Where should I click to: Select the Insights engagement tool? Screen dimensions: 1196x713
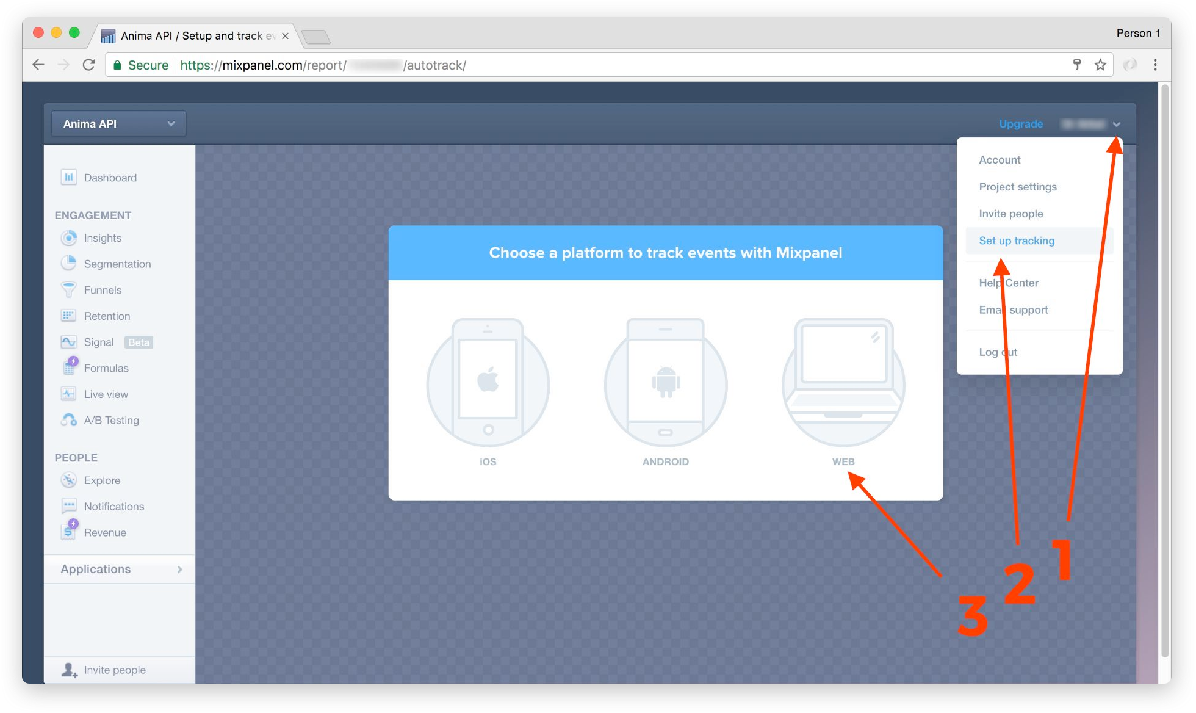102,238
